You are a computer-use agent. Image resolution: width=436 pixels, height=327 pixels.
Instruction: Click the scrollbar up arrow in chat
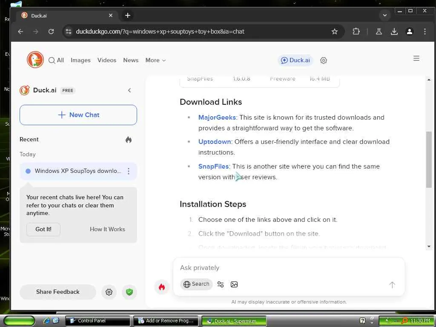(x=429, y=80)
